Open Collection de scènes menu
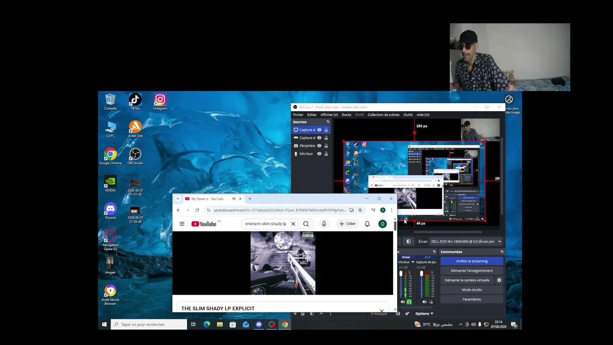The height and width of the screenshot is (345, 613). [384, 115]
